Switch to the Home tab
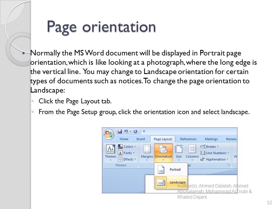The width and height of the screenshot is (279, 209). 124,139
